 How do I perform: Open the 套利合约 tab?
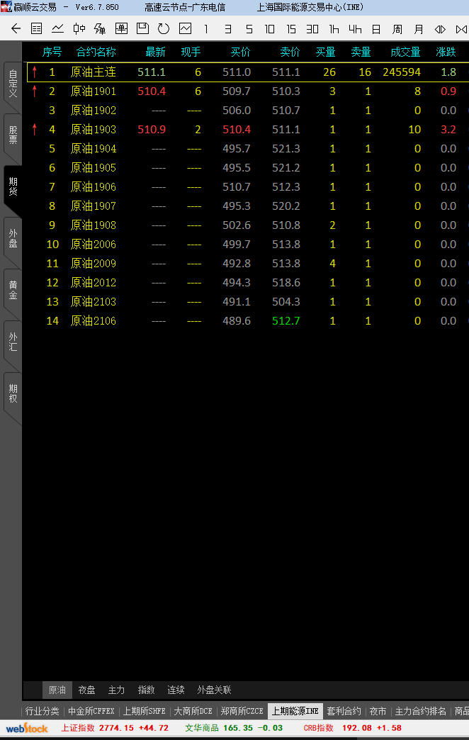(344, 711)
